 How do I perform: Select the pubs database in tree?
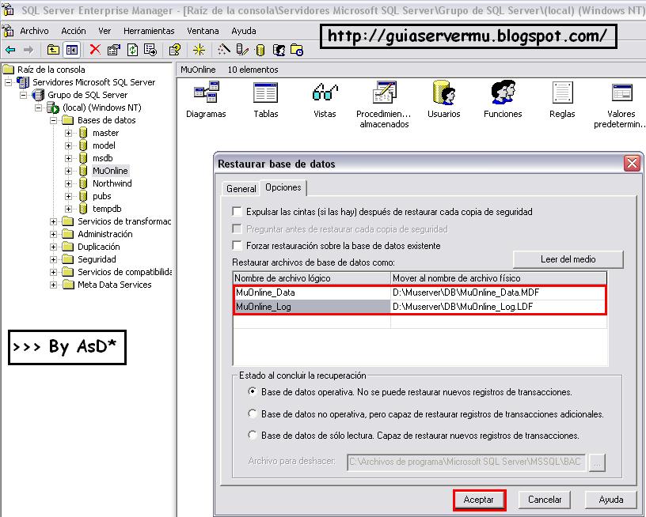pos(102,196)
